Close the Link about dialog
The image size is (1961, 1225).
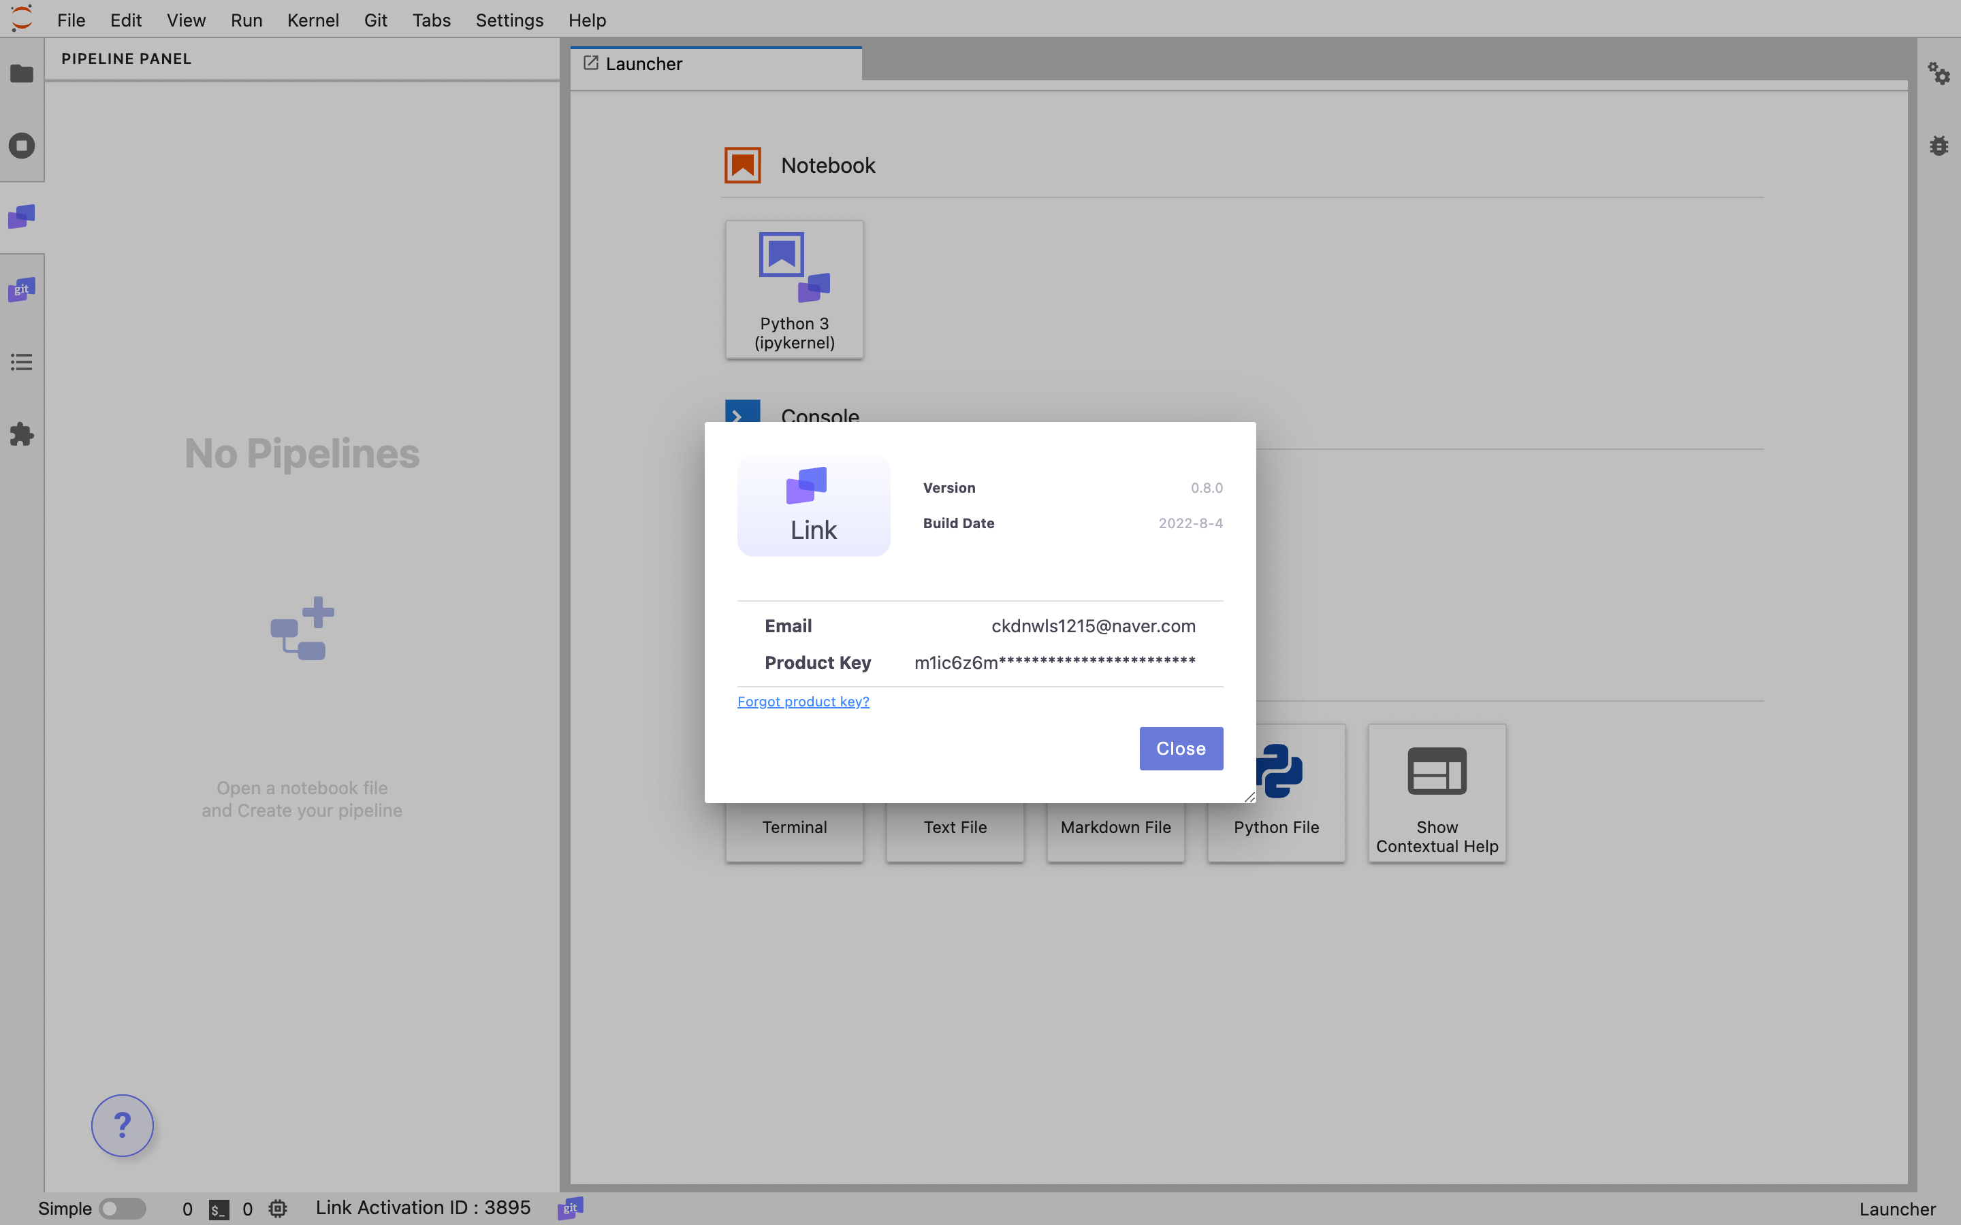(x=1181, y=749)
